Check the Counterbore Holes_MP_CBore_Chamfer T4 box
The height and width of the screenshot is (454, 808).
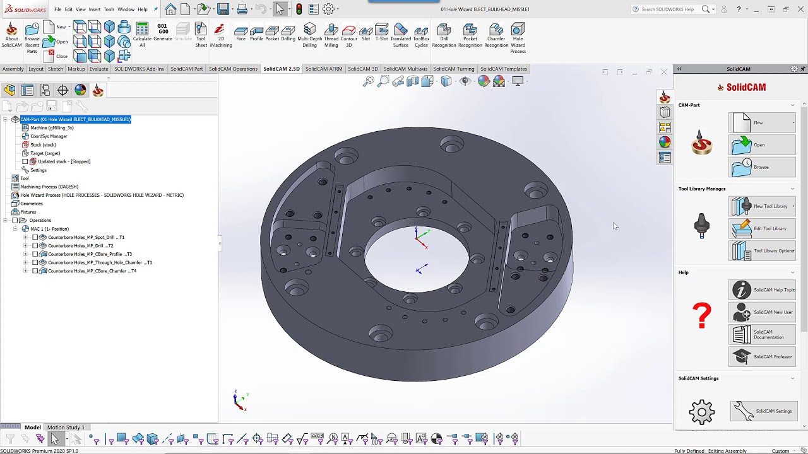coord(35,271)
